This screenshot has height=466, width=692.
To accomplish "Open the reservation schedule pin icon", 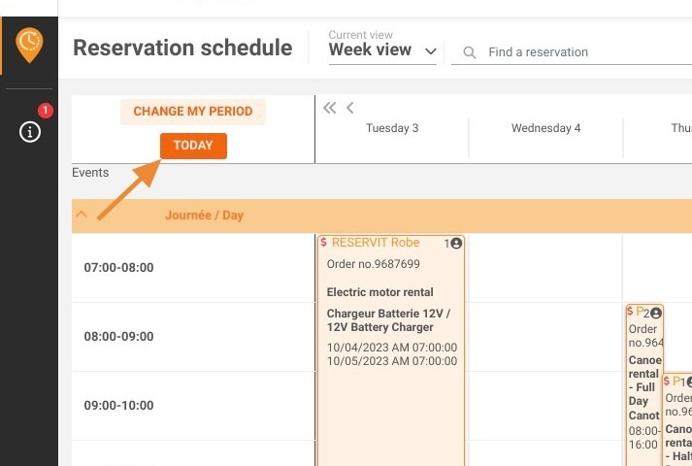I will pos(29,45).
